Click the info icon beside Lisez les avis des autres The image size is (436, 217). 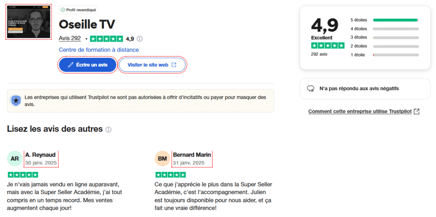(x=109, y=130)
